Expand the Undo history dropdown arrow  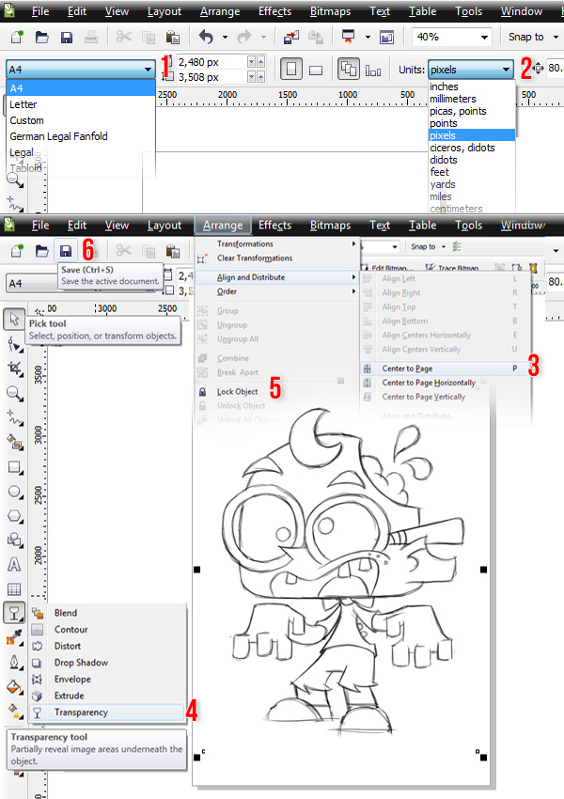tap(225, 38)
